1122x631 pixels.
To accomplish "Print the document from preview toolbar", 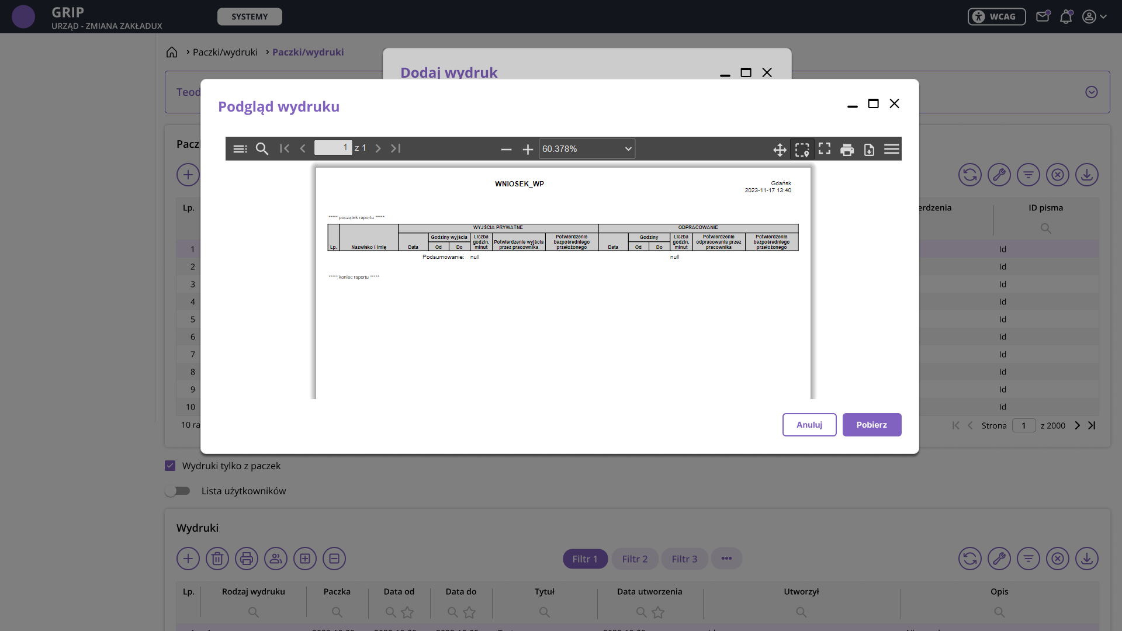I will [847, 150].
